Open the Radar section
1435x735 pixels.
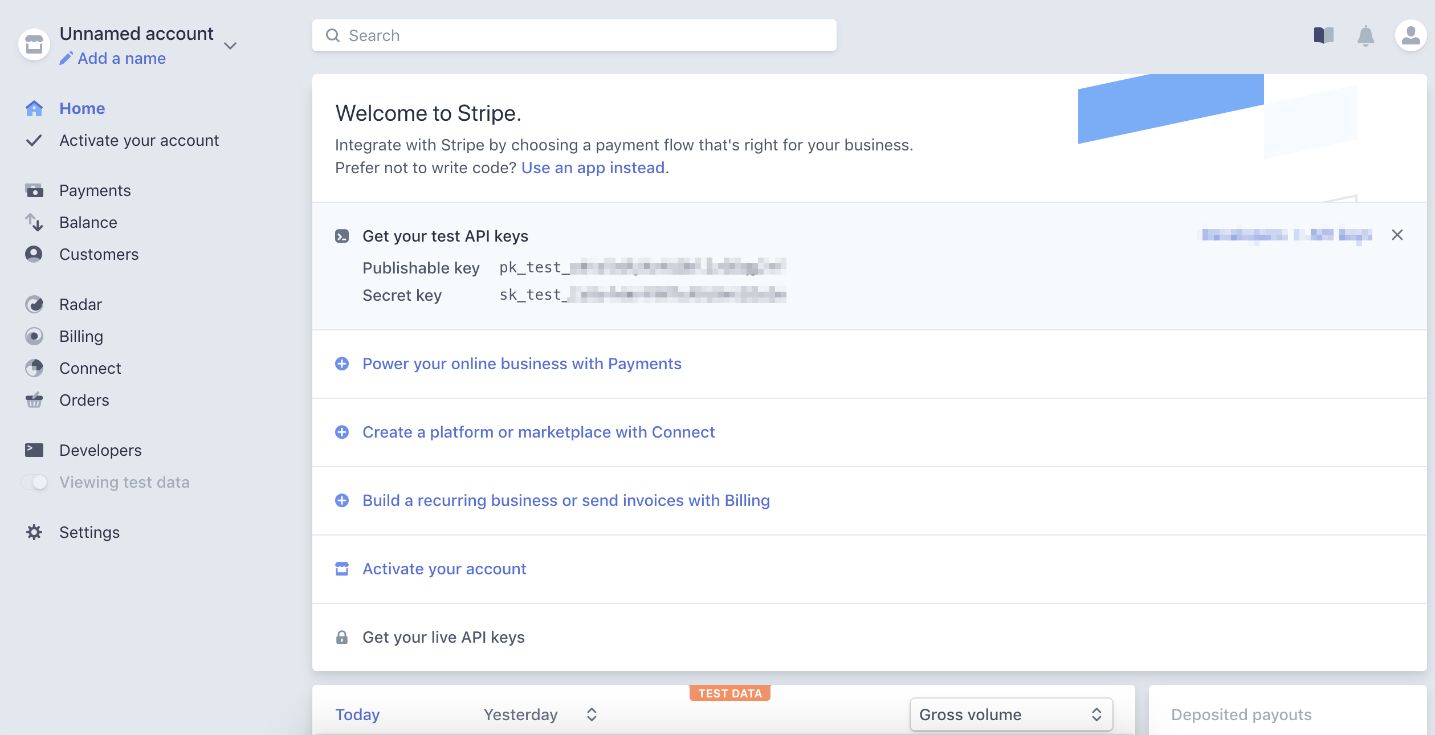pos(80,304)
